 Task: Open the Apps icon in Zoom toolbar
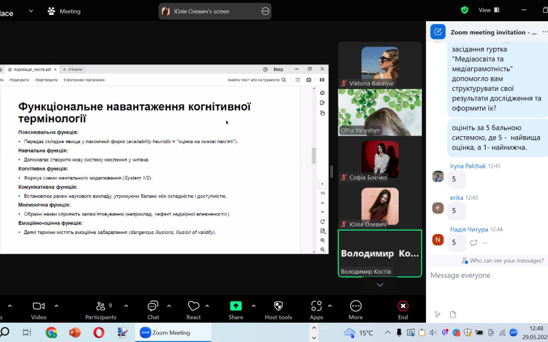pyautogui.click(x=316, y=306)
